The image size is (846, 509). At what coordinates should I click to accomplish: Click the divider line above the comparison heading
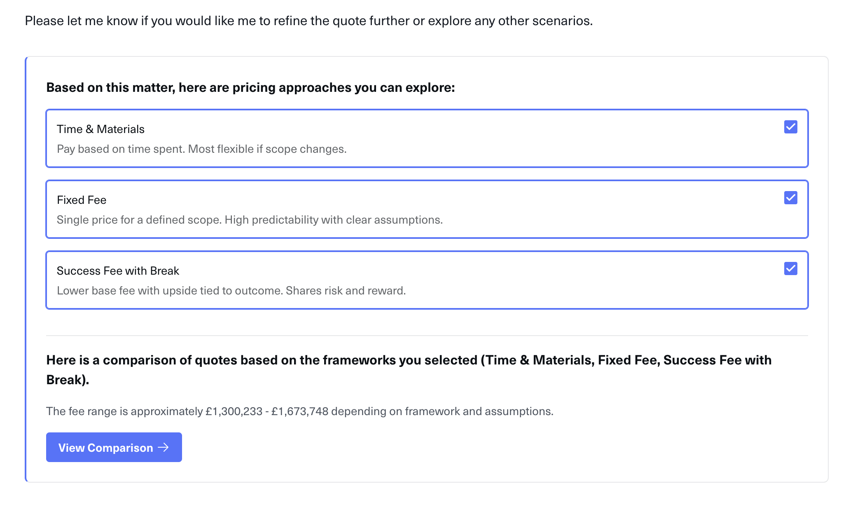point(427,336)
